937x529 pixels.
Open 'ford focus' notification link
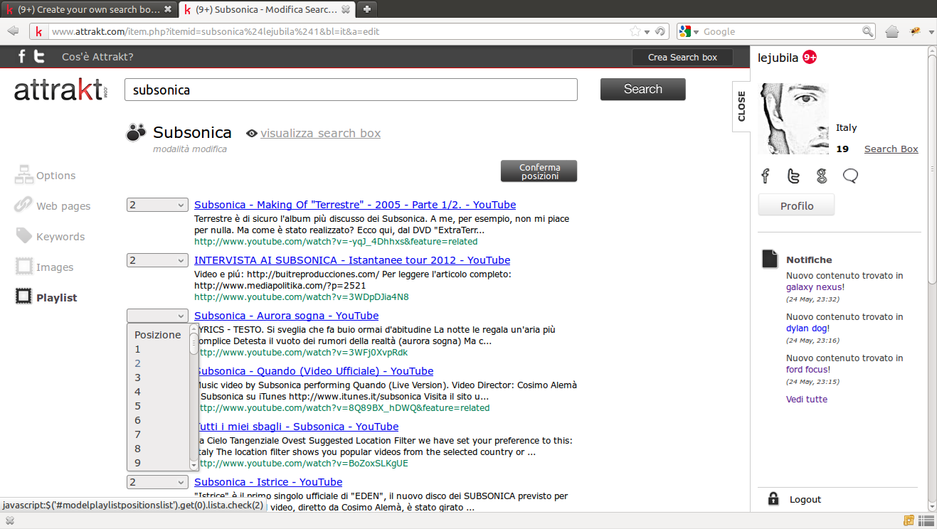pos(807,370)
